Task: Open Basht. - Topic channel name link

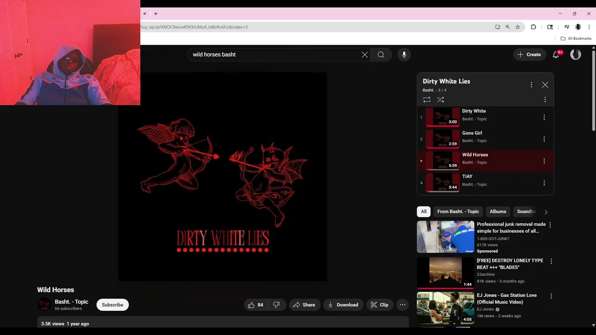Action: pyautogui.click(x=71, y=302)
